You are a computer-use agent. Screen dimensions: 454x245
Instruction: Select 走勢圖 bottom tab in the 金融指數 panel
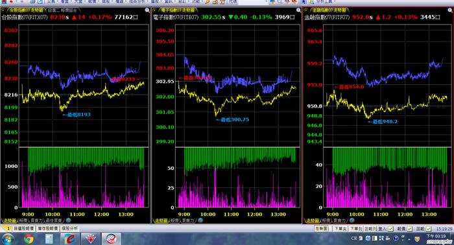313,220
